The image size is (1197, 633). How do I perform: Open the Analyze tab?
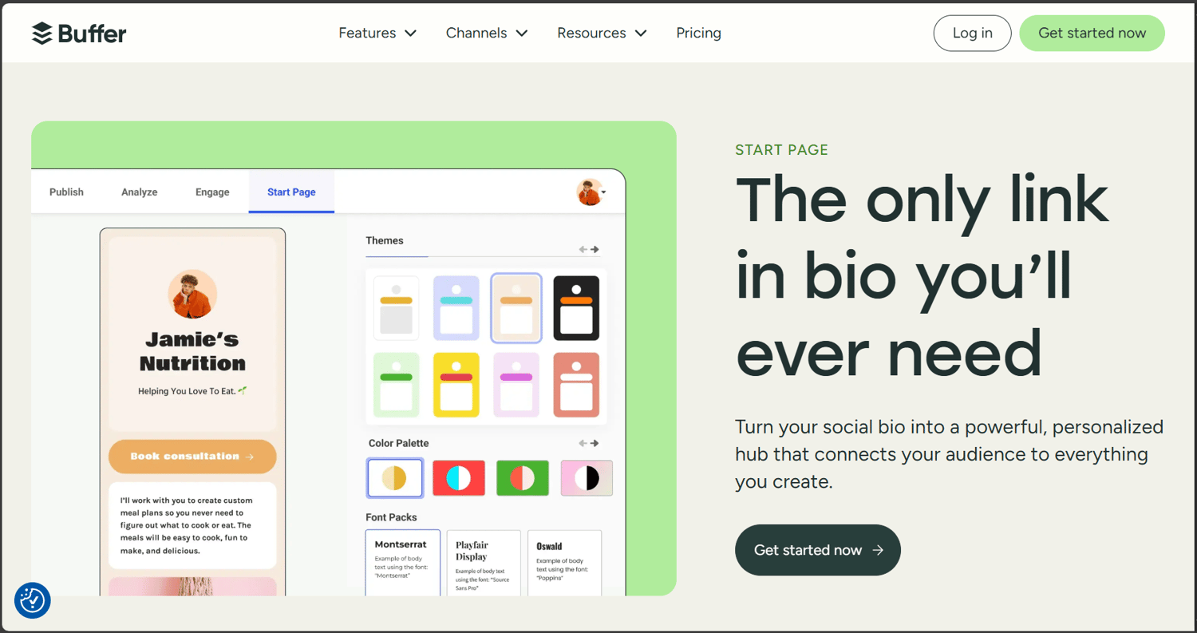tap(139, 192)
